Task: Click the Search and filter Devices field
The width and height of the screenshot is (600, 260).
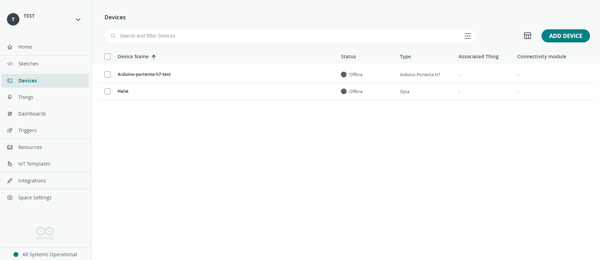Action: [x=277, y=36]
